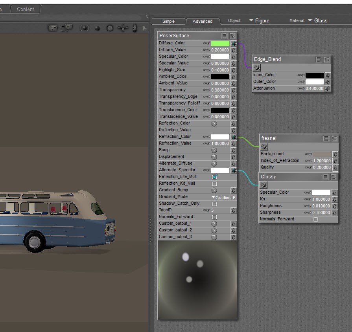Open the Material dropdown showing Glass

point(317,21)
